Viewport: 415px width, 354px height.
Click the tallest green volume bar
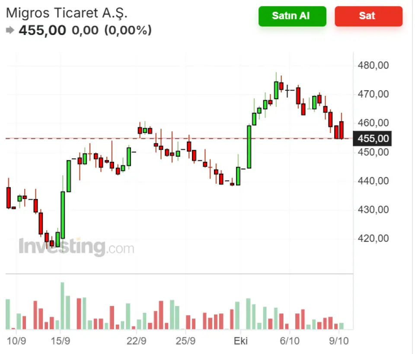point(62,306)
